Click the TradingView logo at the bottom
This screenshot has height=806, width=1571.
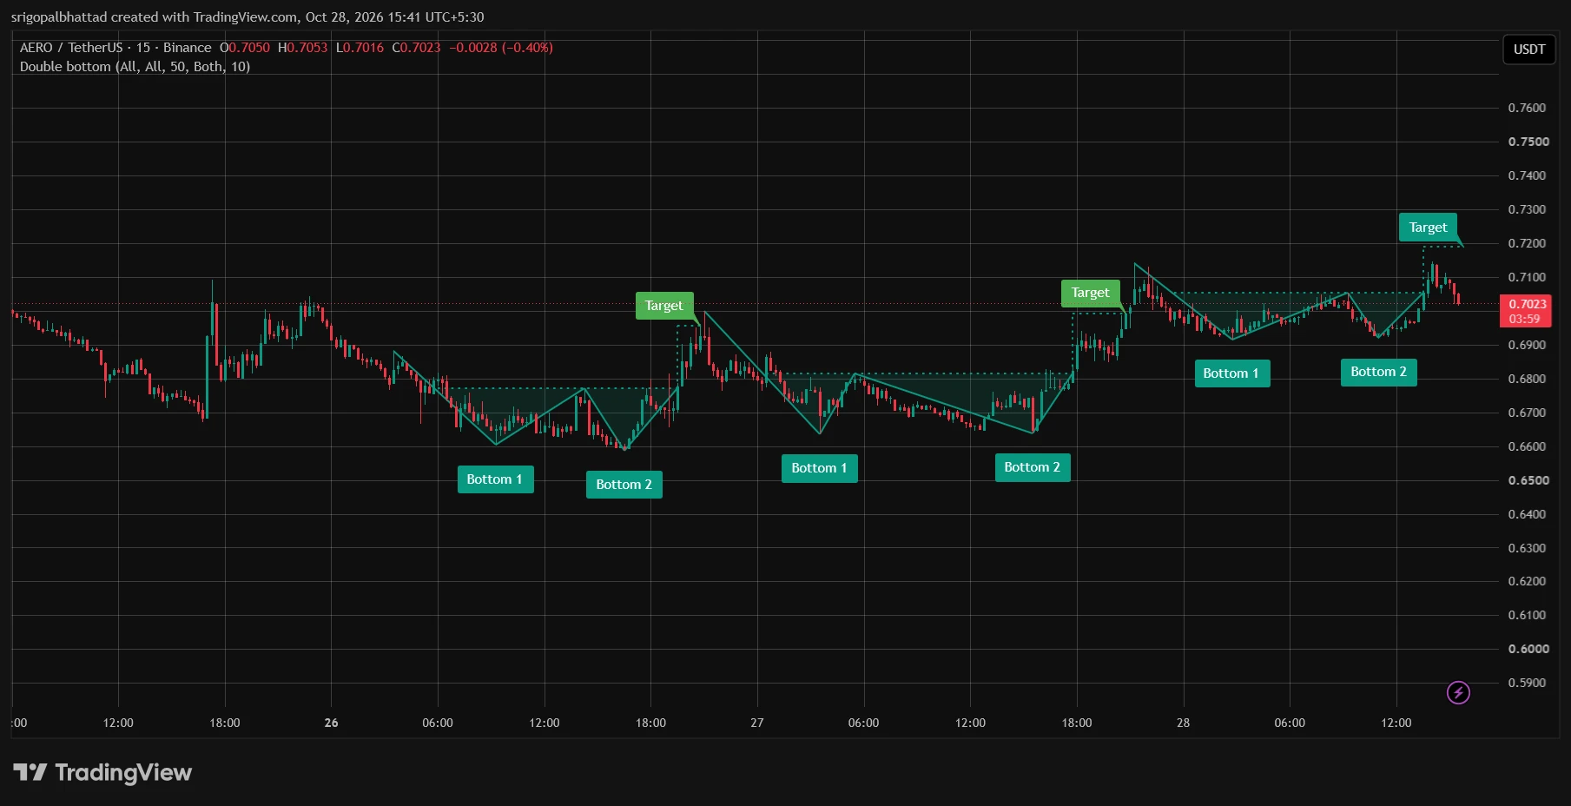[102, 772]
